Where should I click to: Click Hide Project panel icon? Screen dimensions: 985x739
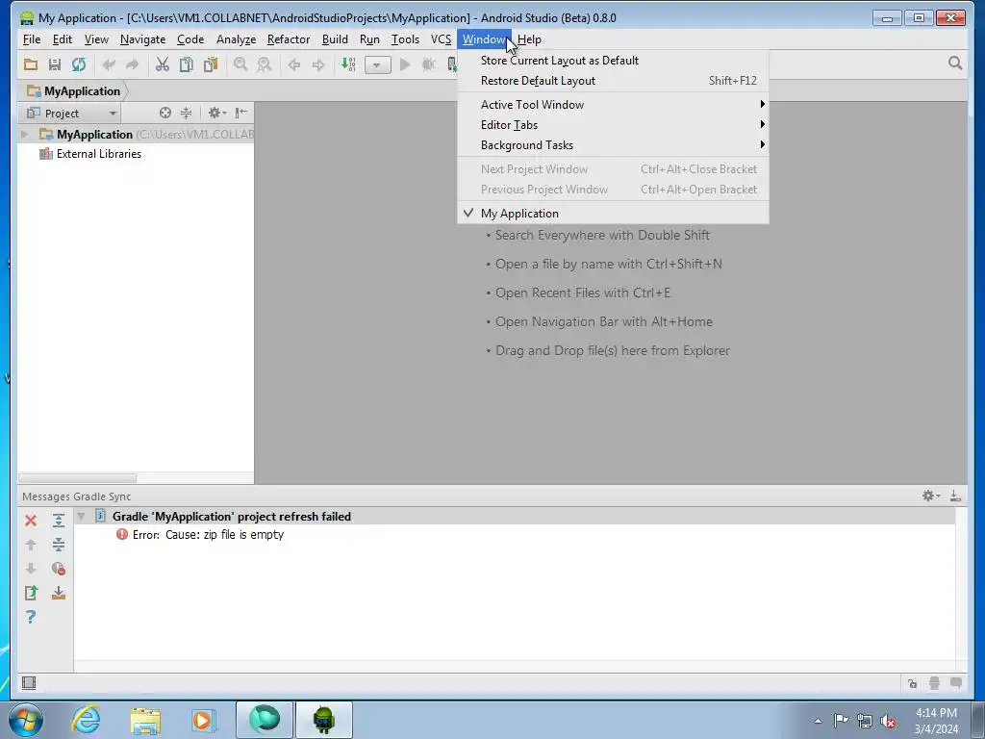[x=241, y=113]
